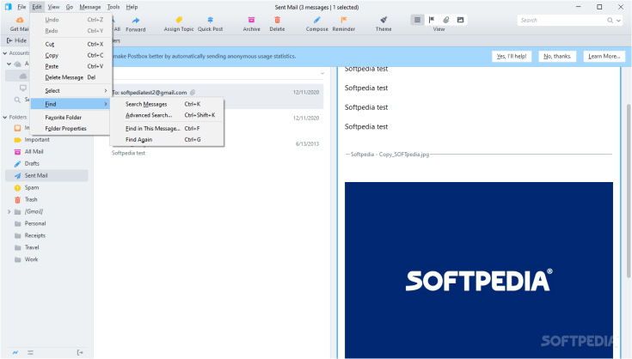632x359 pixels.
Task: Choose Find Again in submenu
Action: (x=168, y=140)
